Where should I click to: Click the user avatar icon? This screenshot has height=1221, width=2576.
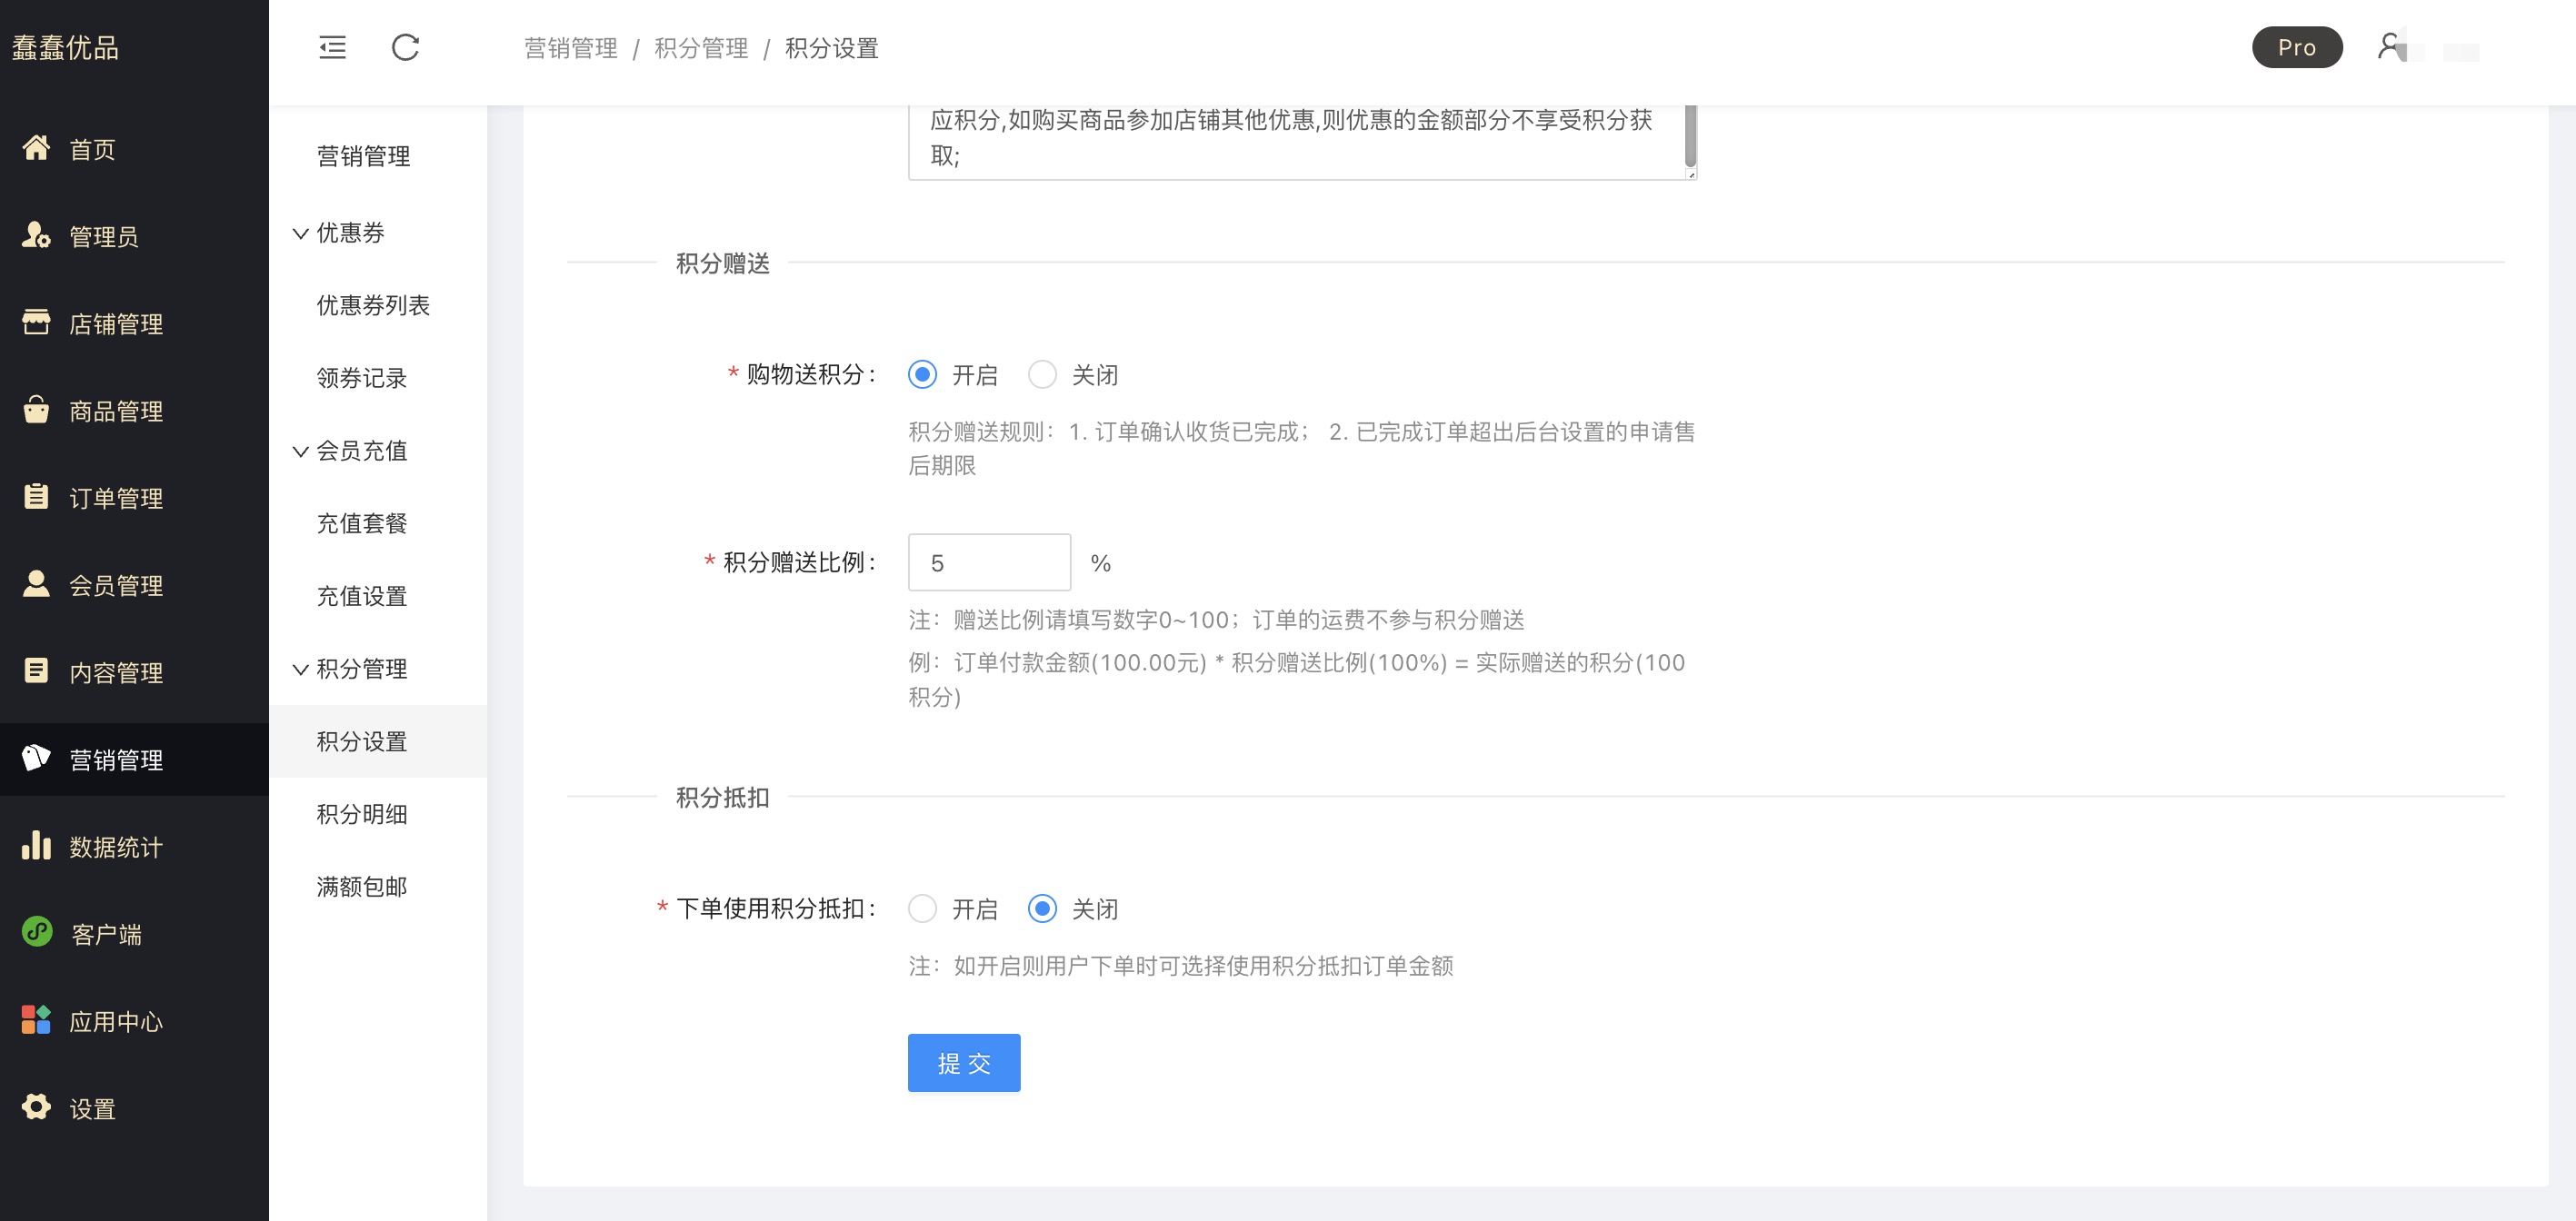[x=2390, y=46]
